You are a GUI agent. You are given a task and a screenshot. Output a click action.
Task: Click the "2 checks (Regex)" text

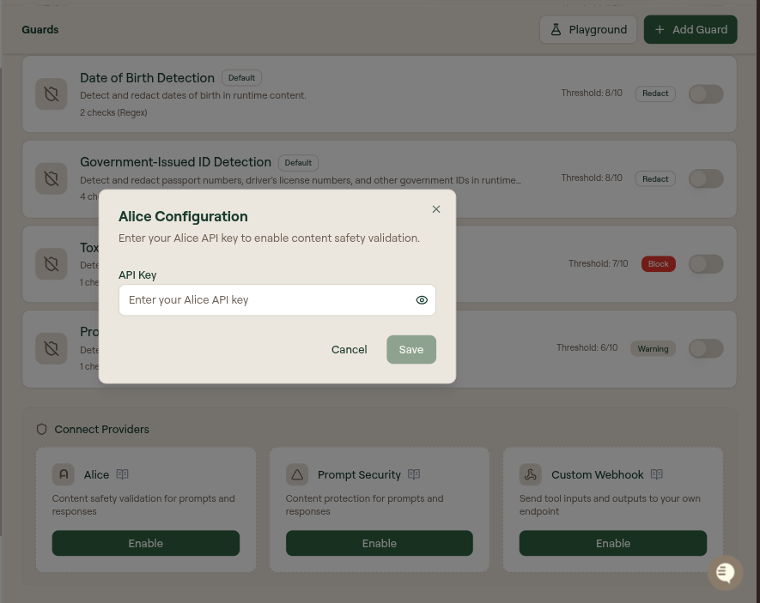(x=113, y=112)
